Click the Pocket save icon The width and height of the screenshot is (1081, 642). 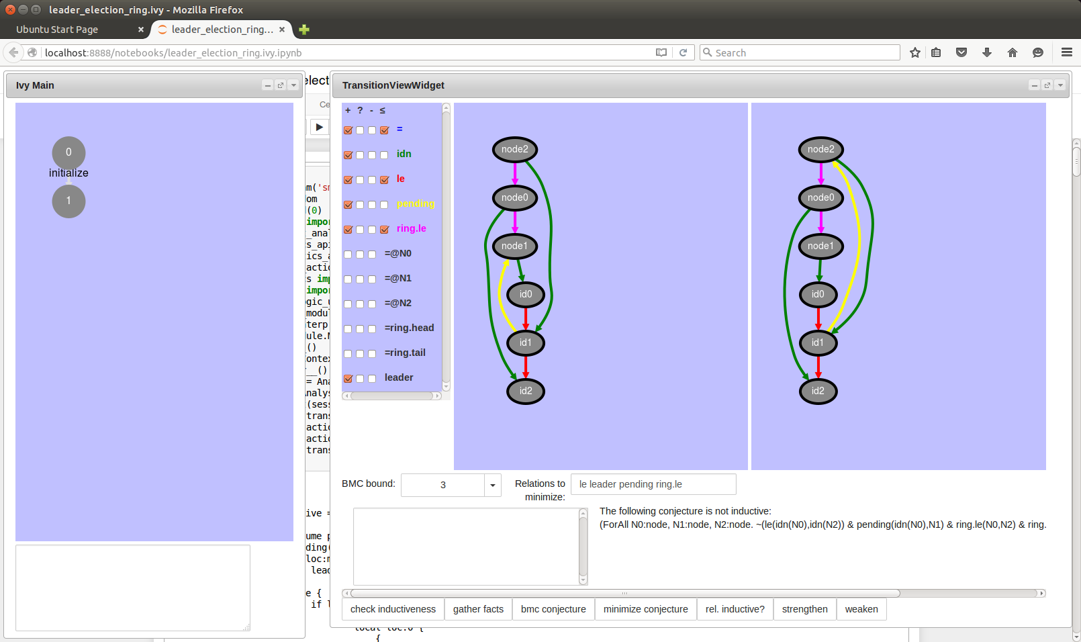(961, 52)
